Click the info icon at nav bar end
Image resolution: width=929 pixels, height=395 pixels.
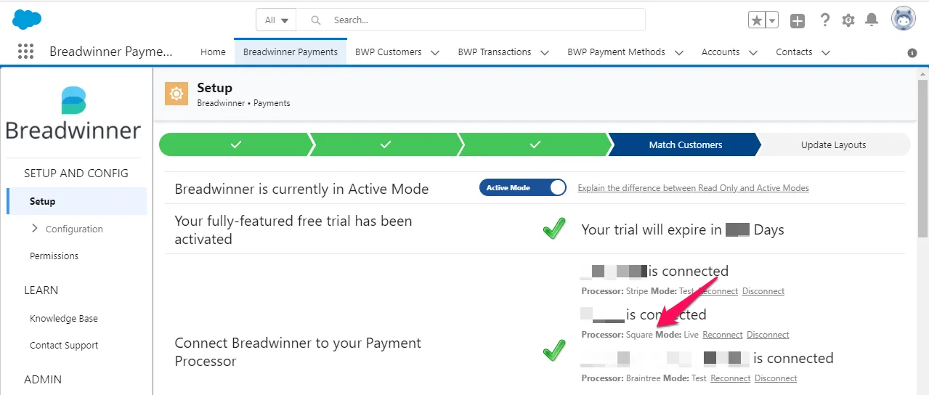click(912, 53)
